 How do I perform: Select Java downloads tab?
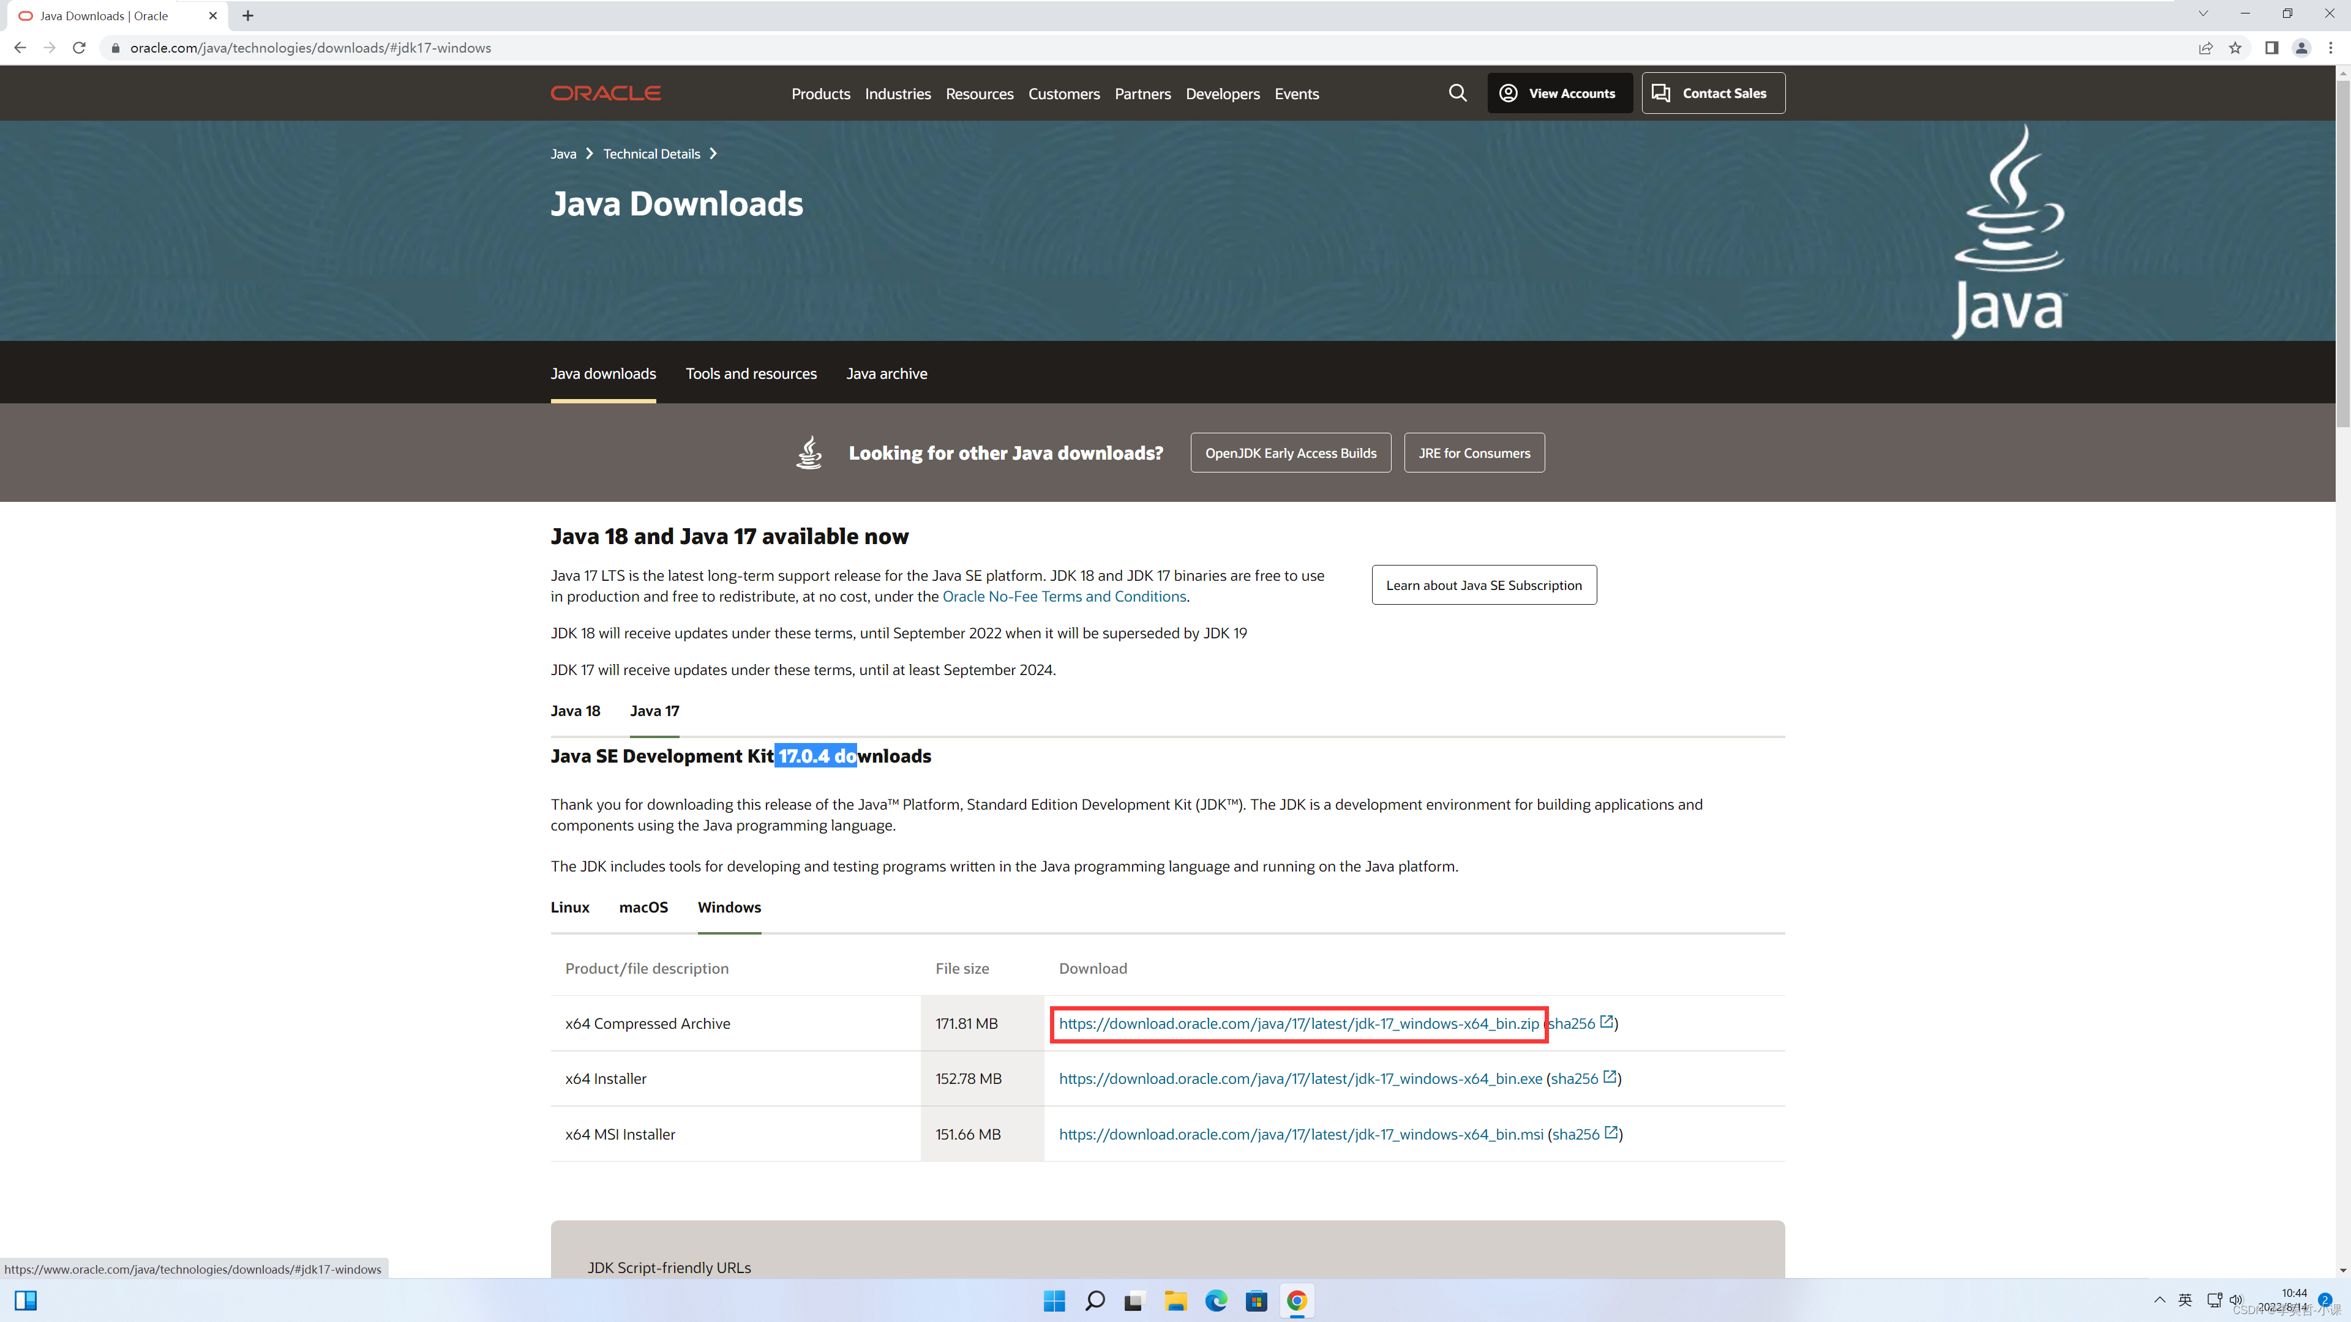603,373
